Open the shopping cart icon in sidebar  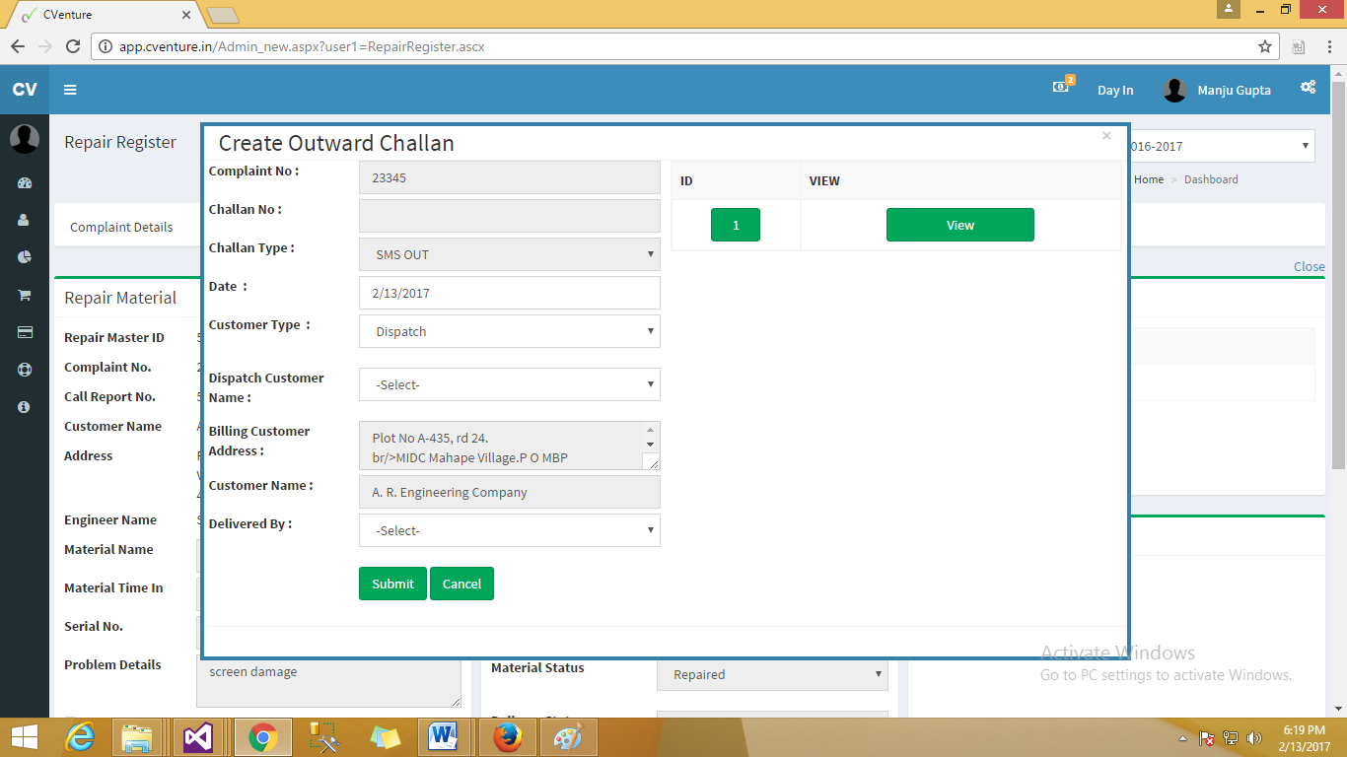(25, 295)
